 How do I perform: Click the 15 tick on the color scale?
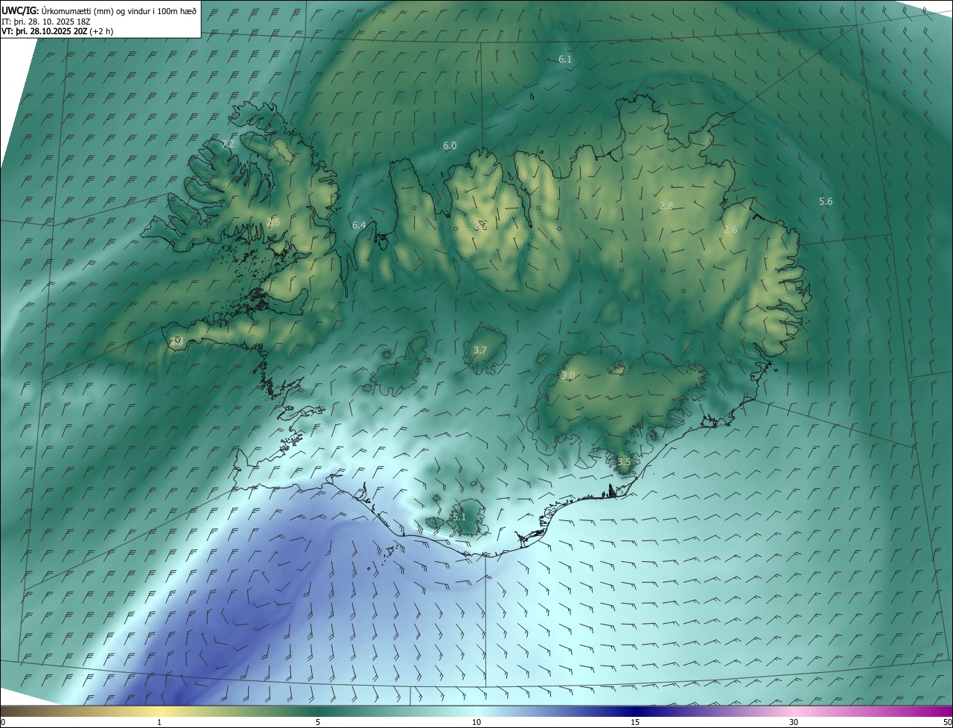[x=635, y=722]
